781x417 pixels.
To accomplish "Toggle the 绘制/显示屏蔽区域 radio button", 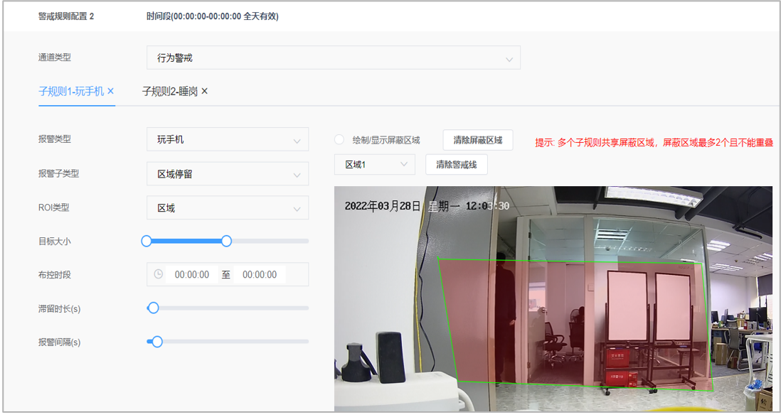I will pyautogui.click(x=339, y=140).
